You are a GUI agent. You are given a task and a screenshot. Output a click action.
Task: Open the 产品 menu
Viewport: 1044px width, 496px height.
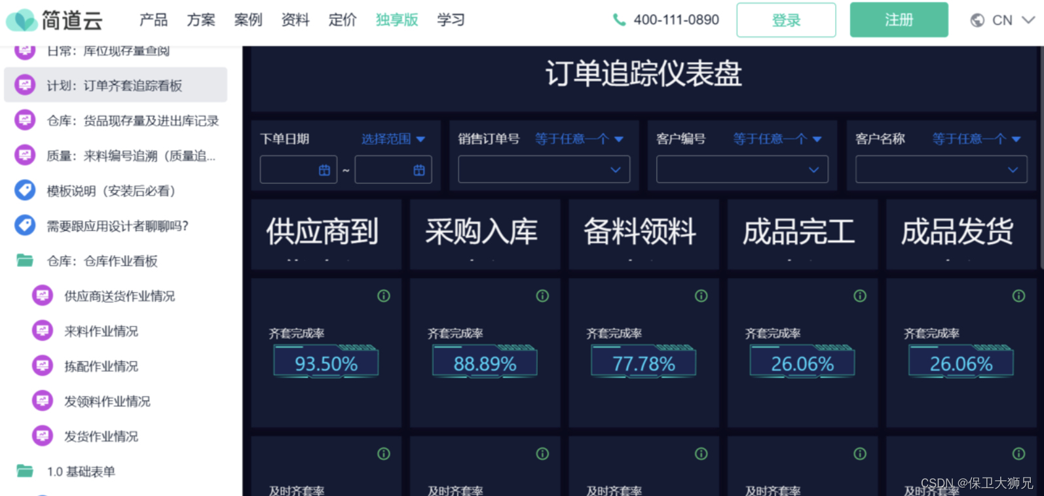pyautogui.click(x=153, y=20)
